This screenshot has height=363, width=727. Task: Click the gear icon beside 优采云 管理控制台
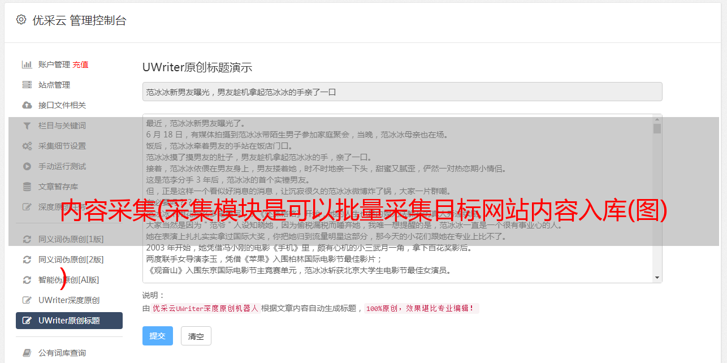(x=21, y=20)
